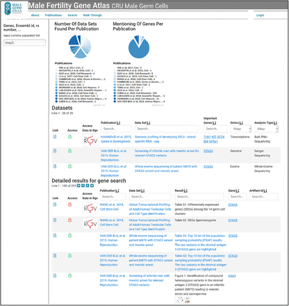Screen dimensions: 289x306
Task: Click red access lock in Table S1 result row
Action: coord(69,204)
